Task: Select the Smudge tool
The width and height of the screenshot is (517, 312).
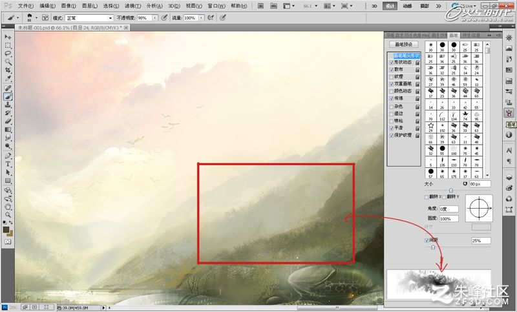Action: point(8,138)
